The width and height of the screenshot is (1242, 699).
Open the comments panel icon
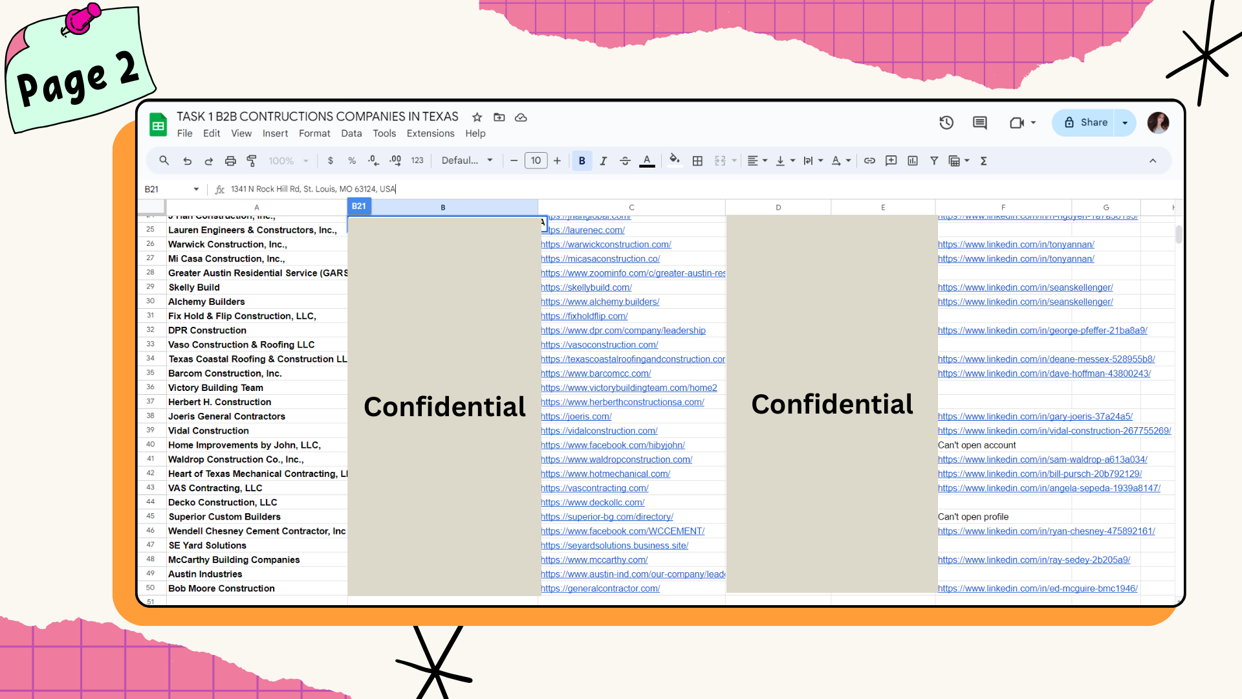pos(979,122)
